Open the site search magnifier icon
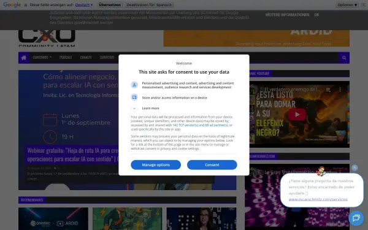Screen dimensions: 368x230 [x=344, y=58]
